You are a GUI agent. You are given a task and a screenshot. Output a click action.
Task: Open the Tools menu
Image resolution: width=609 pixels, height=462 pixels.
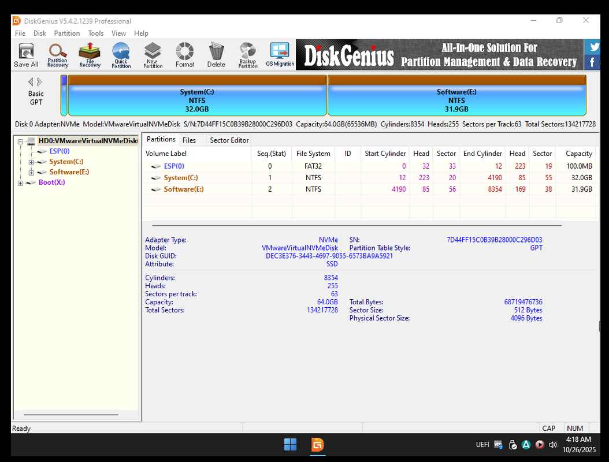pyautogui.click(x=95, y=33)
